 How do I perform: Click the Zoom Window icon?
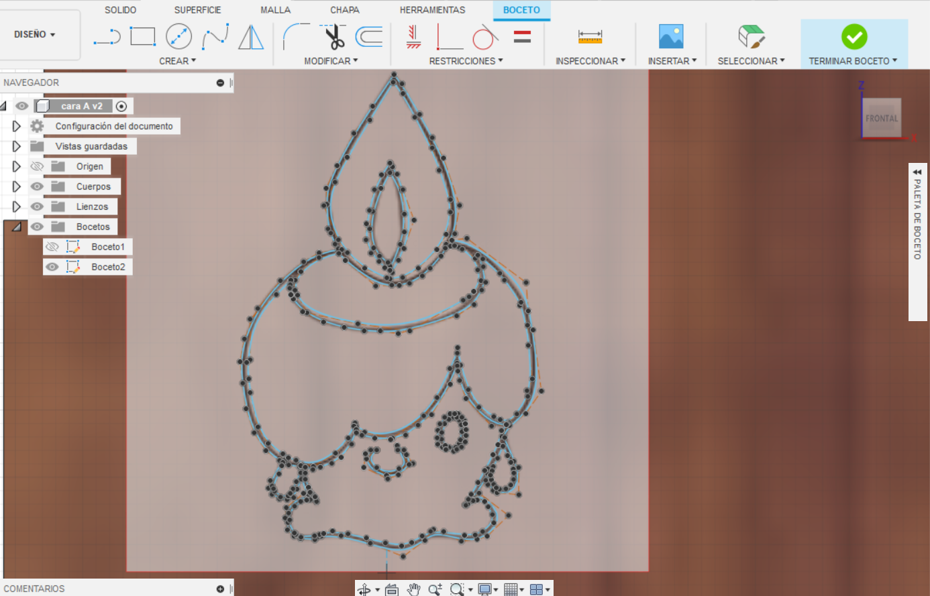[457, 589]
